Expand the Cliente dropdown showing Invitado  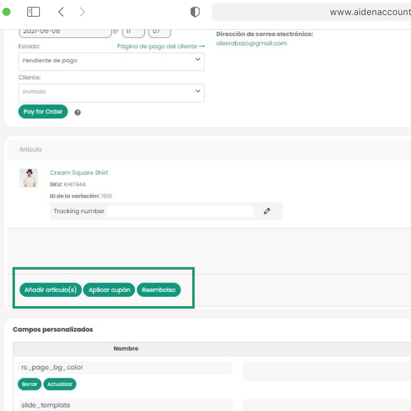tap(111, 92)
